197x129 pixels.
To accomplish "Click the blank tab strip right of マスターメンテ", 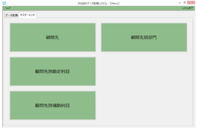I will tap(113, 15).
